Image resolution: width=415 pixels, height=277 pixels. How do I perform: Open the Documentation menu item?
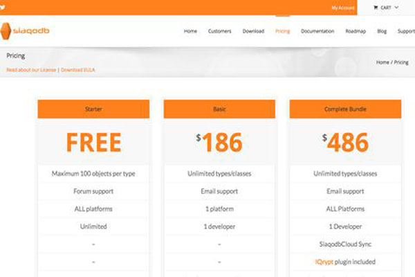[x=317, y=31]
